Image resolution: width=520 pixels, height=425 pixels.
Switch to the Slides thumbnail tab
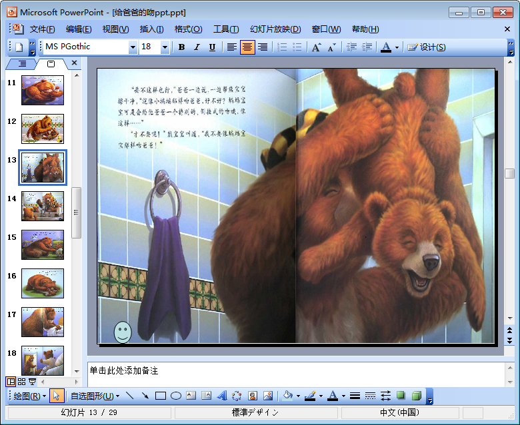[x=51, y=63]
